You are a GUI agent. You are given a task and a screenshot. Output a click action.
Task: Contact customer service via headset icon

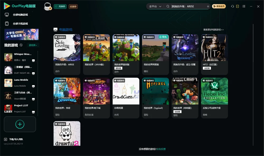[x=233, y=6]
